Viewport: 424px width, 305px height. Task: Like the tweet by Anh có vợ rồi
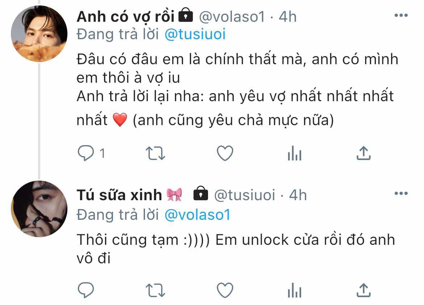225,153
